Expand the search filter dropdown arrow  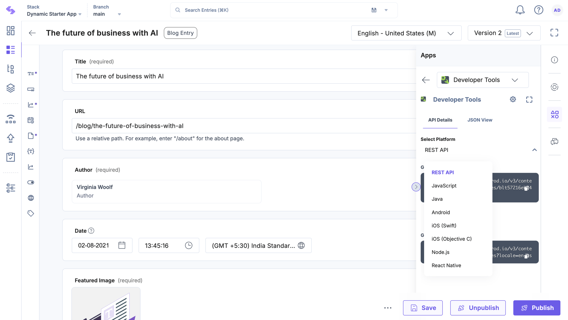386,10
